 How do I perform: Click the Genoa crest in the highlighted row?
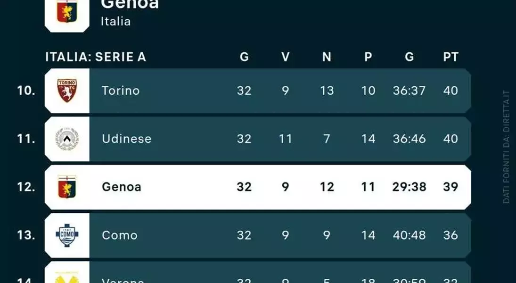coord(67,187)
